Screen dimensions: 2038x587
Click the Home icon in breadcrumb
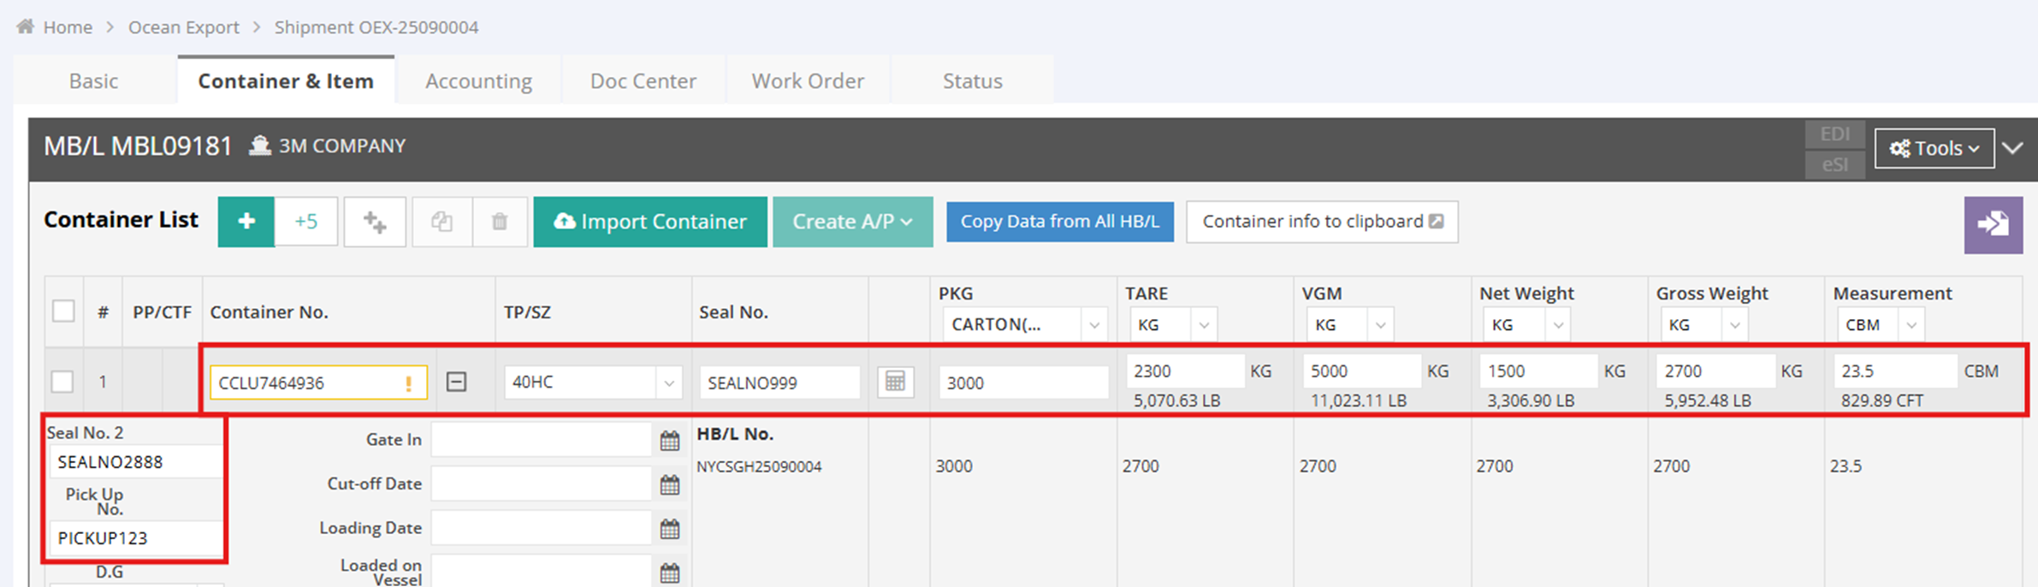[x=26, y=27]
